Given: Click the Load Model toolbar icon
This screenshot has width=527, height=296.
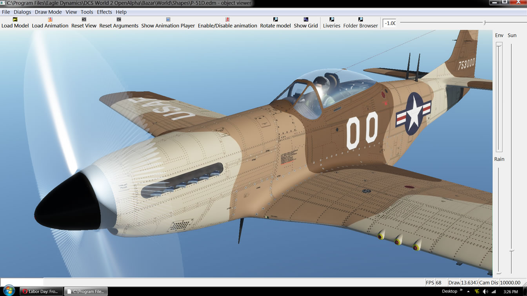Looking at the screenshot, I should click(15, 20).
